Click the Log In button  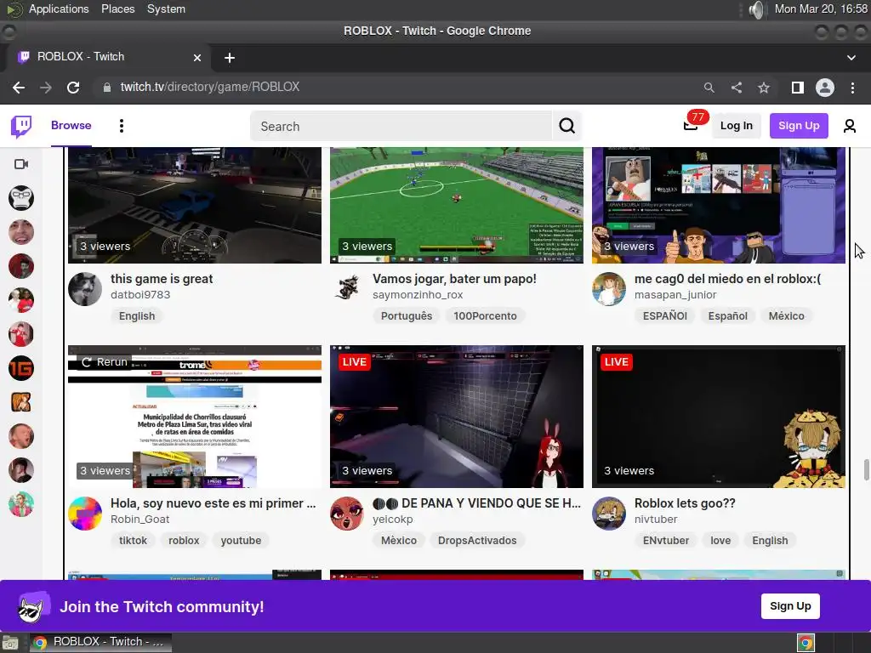point(736,126)
